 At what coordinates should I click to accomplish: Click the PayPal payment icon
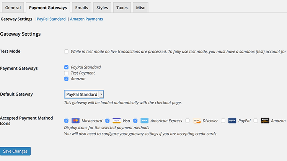tap(232, 120)
